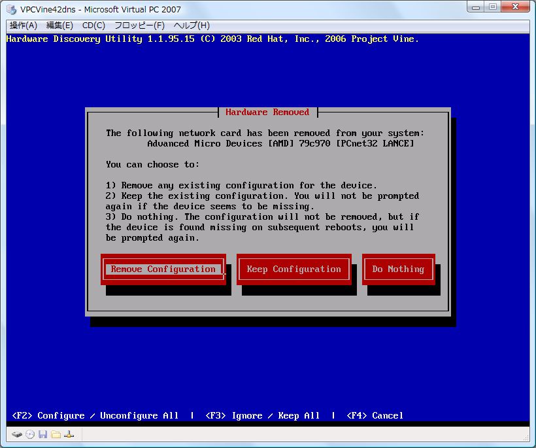Select the Do Nothing button
536x448 pixels.
pos(398,269)
